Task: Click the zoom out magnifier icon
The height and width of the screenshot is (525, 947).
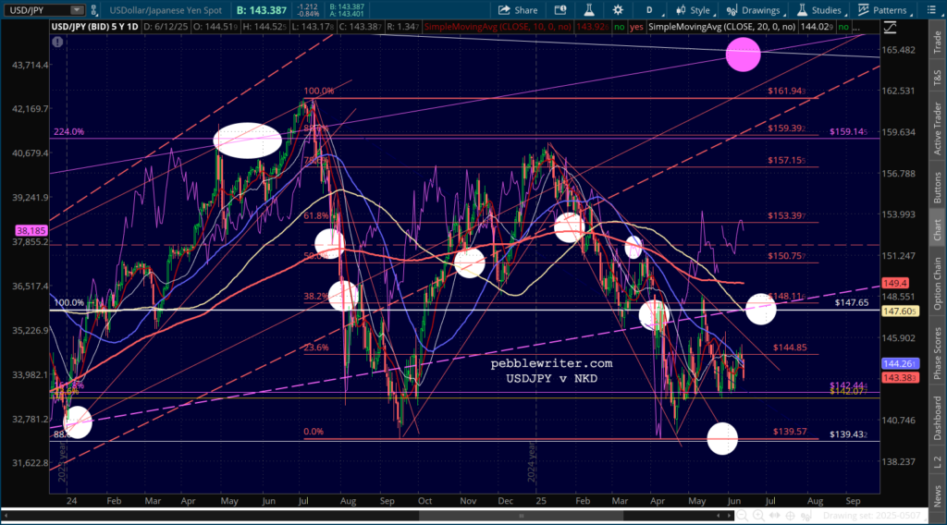Action: click(x=743, y=516)
